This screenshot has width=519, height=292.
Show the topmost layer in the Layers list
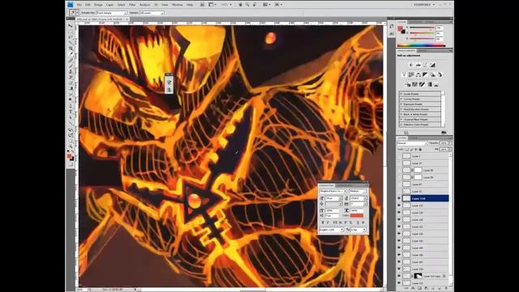(x=399, y=156)
